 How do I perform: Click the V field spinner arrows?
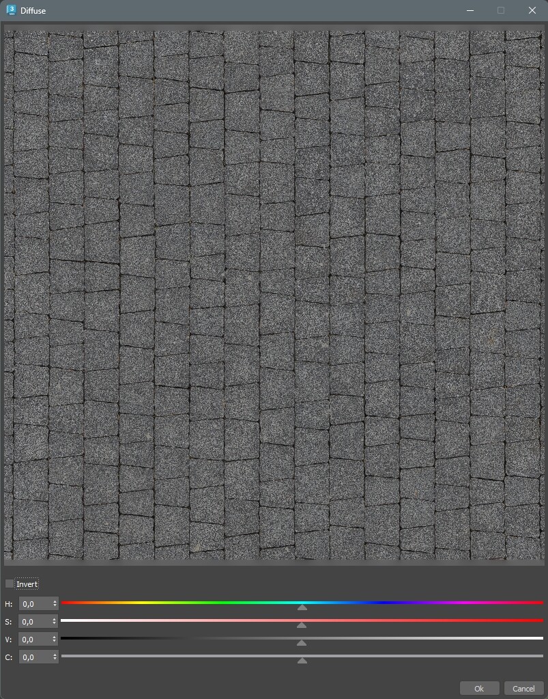click(x=55, y=640)
